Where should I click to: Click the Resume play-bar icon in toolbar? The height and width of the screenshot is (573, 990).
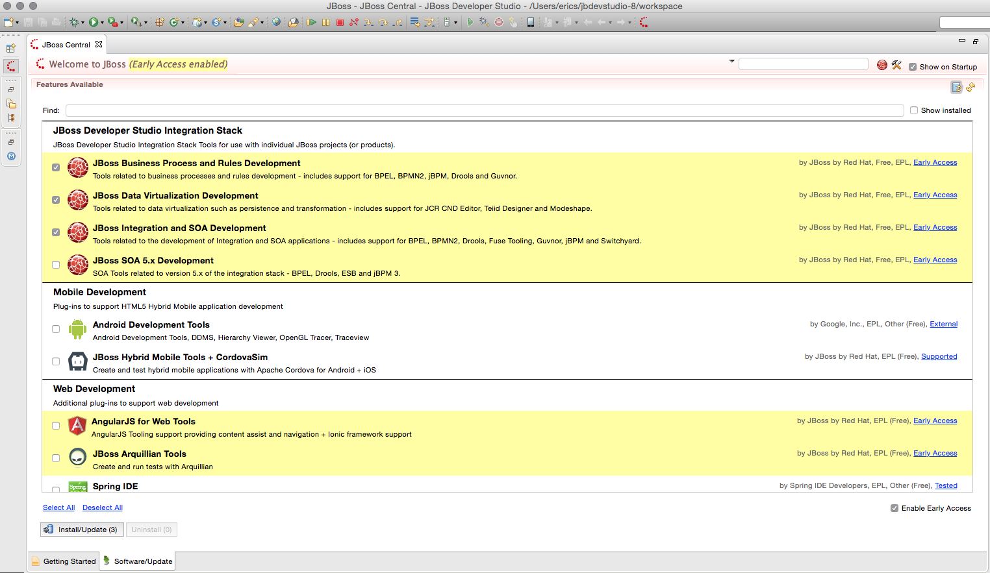pos(311,22)
